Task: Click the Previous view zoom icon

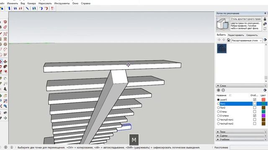Action: (5, 106)
